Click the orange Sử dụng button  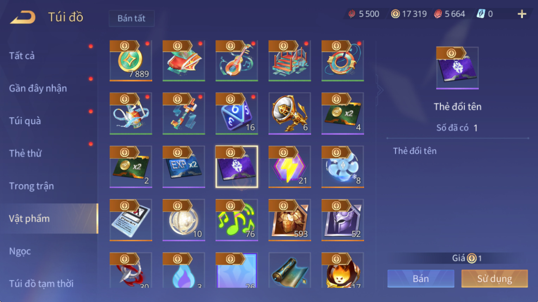point(494,278)
